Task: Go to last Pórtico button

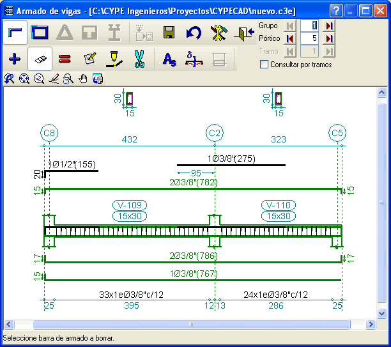Action: point(329,39)
